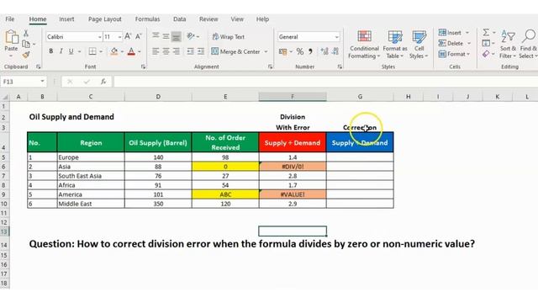The image size is (538, 303).
Task: Click the cell showing #DIV/0!
Action: click(293, 167)
